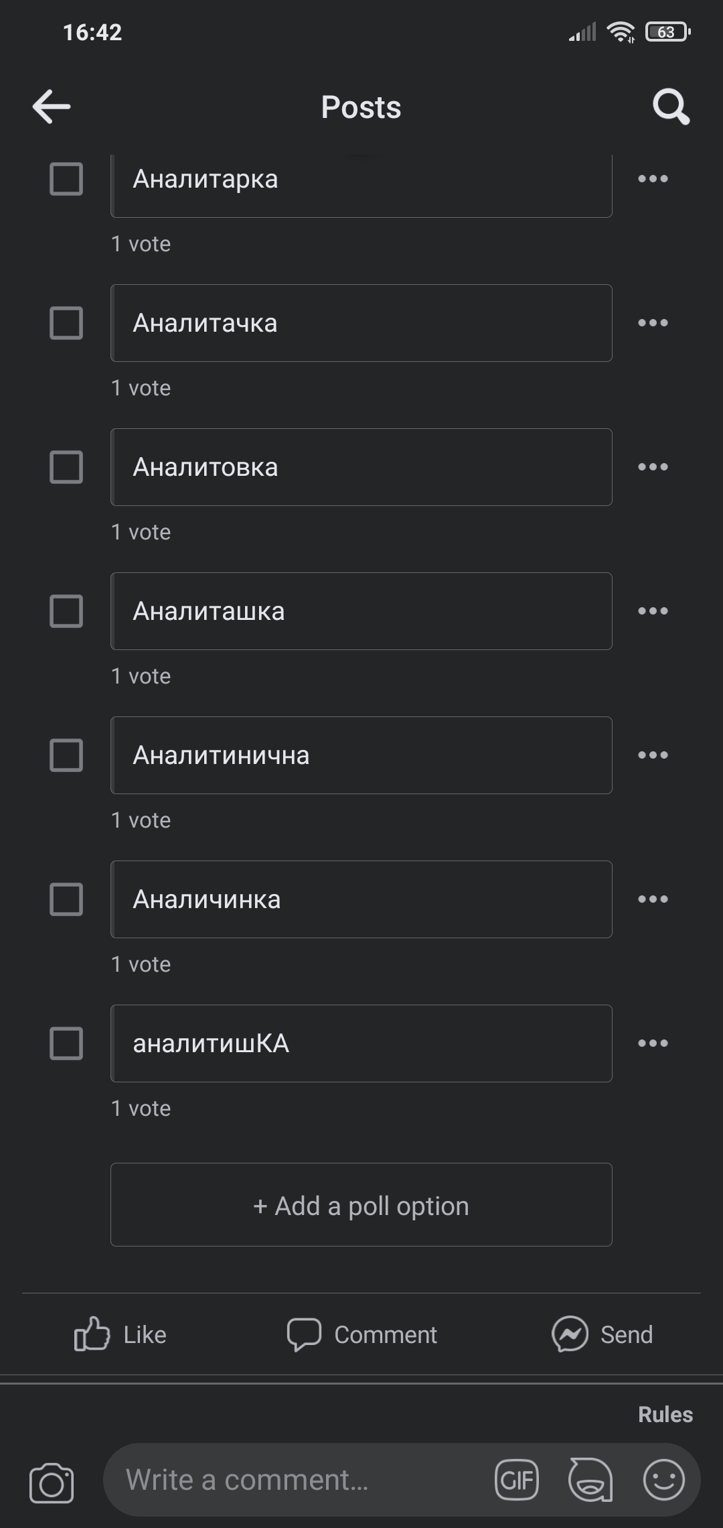The height and width of the screenshot is (1528, 723).
Task: Check the Аналитарка poll checkbox
Action: coord(66,179)
